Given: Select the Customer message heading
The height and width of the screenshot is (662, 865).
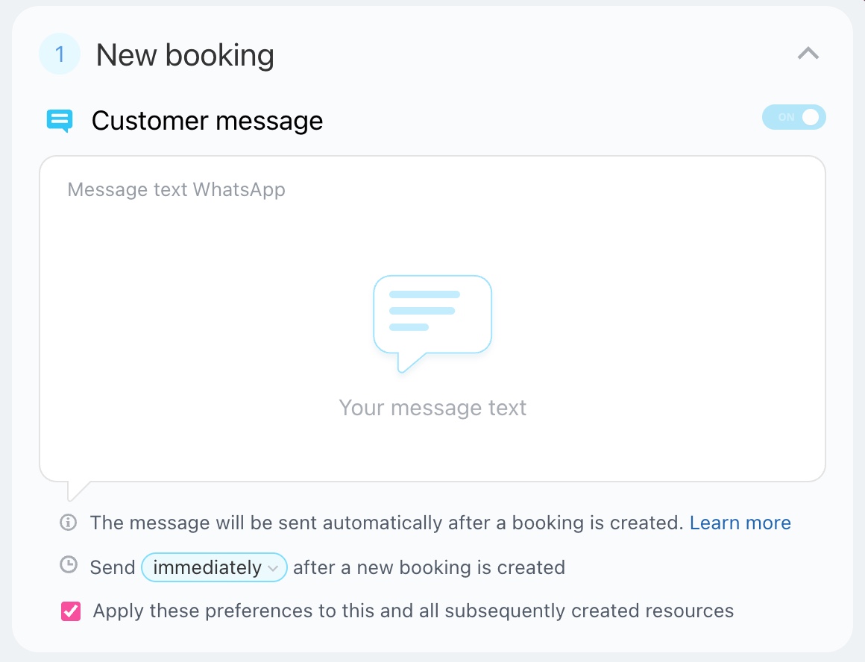Looking at the screenshot, I should point(207,121).
